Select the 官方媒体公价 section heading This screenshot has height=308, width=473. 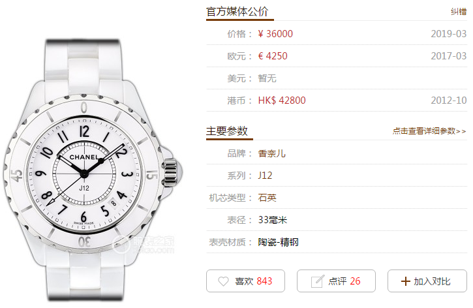[237, 12]
